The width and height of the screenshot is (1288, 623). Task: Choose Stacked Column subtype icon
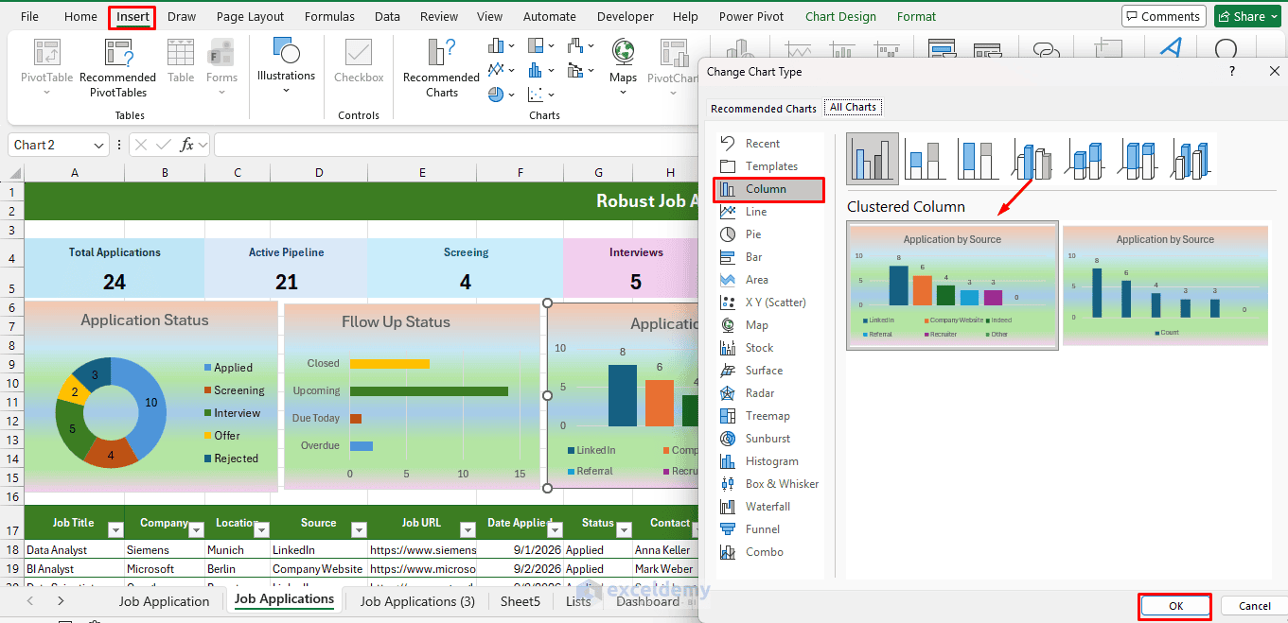[x=926, y=158]
